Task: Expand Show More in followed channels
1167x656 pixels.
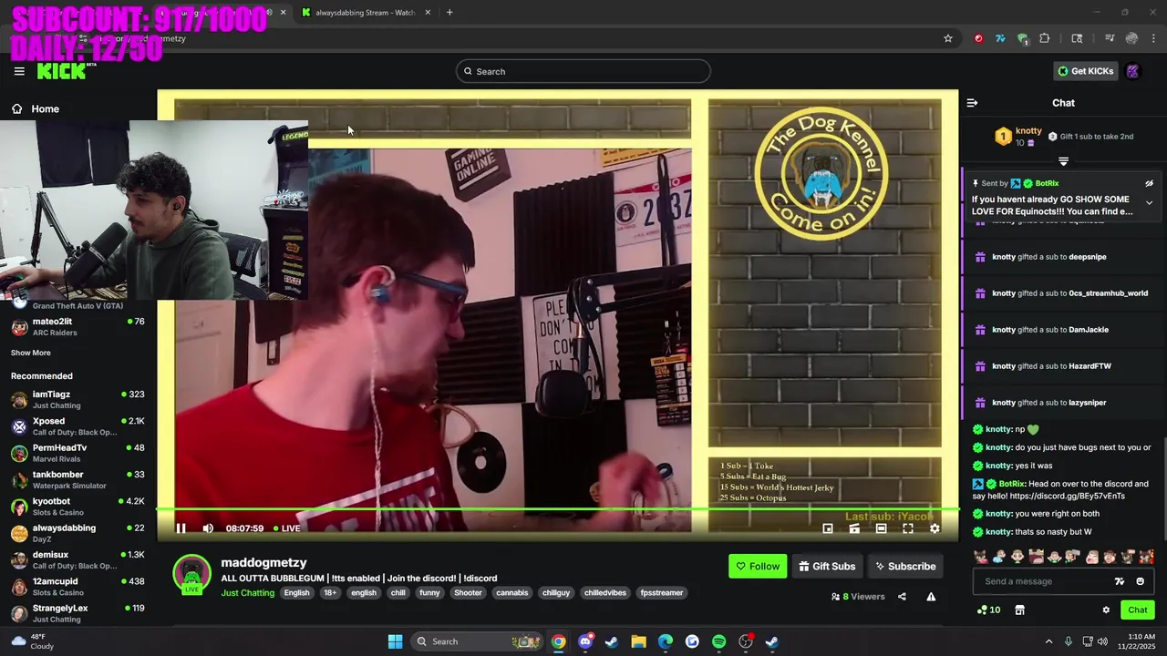Action: point(31,353)
